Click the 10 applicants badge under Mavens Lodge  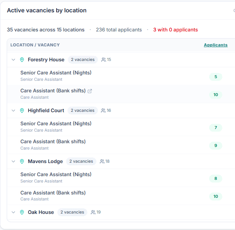(x=216, y=196)
